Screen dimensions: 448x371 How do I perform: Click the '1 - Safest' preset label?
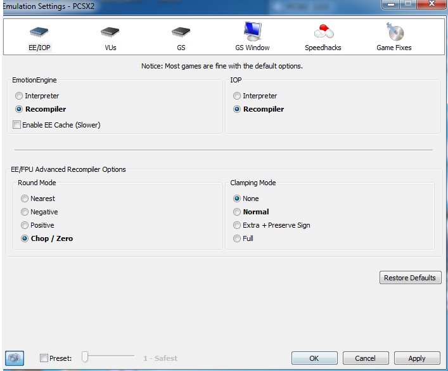(x=160, y=358)
